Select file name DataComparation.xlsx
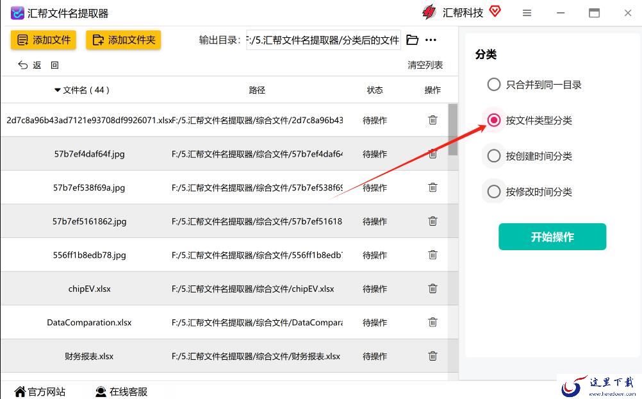 pos(89,322)
